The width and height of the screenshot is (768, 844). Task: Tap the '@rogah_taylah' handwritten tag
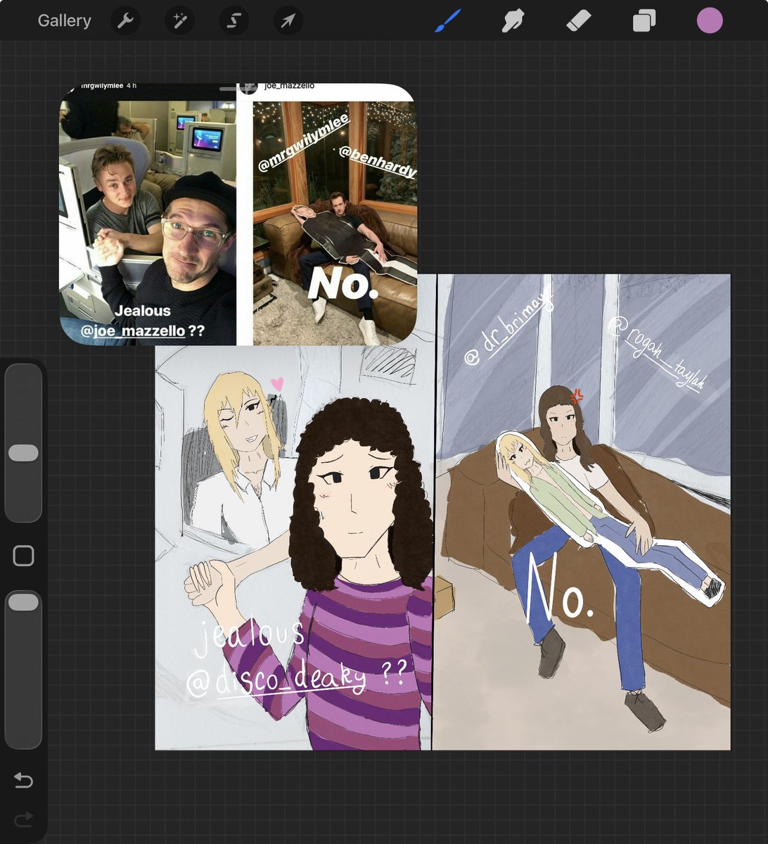658,354
